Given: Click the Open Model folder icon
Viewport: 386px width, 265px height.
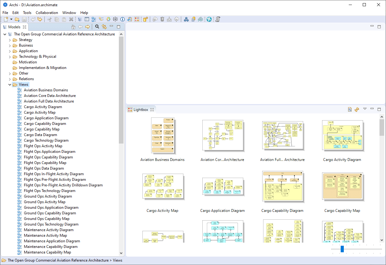Looking at the screenshot, I should pyautogui.click(x=17, y=19).
